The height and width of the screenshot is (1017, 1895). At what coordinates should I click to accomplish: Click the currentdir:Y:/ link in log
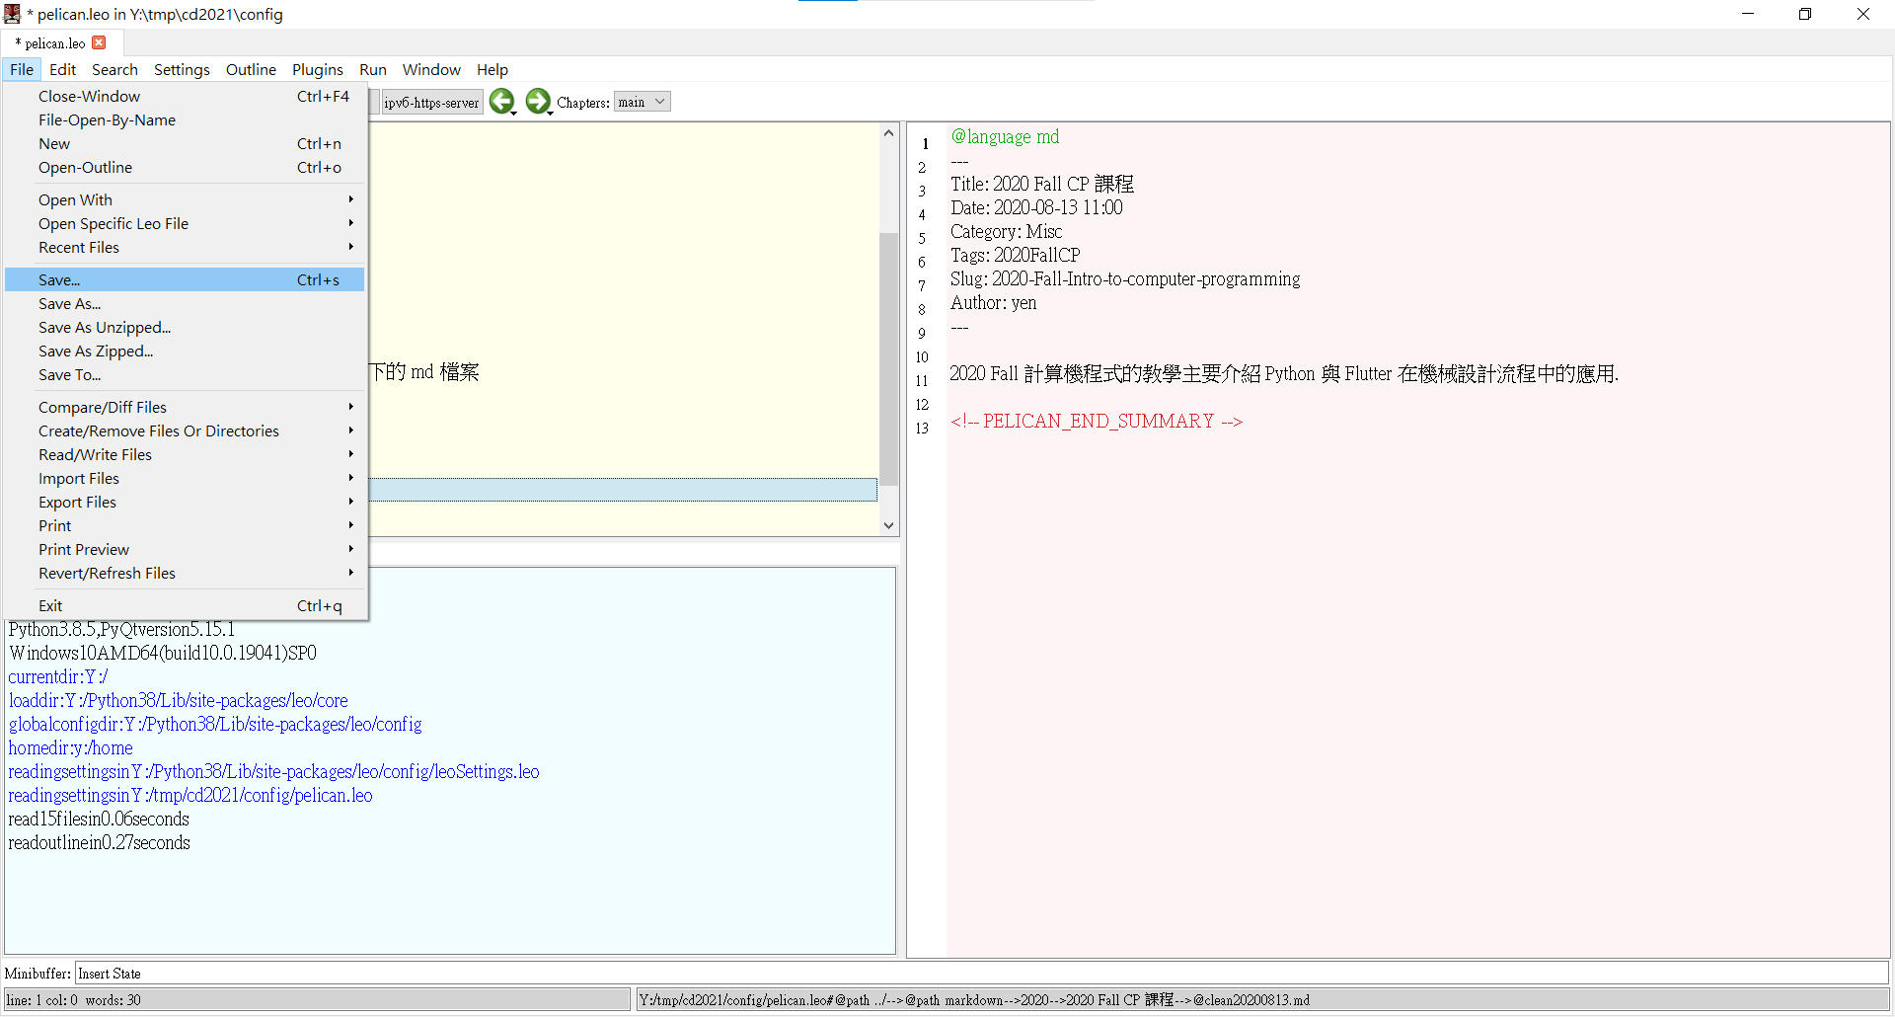[58, 676]
